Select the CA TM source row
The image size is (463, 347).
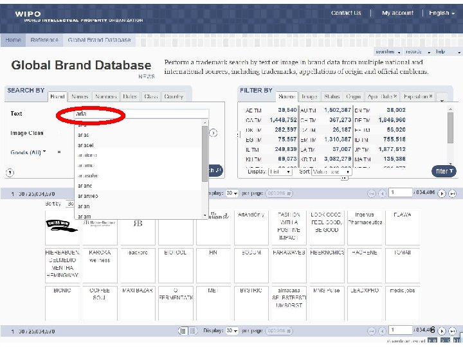pyautogui.click(x=271, y=120)
